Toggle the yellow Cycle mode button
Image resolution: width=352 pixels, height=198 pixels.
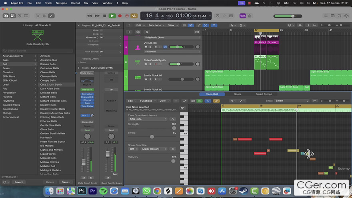coord(134,16)
